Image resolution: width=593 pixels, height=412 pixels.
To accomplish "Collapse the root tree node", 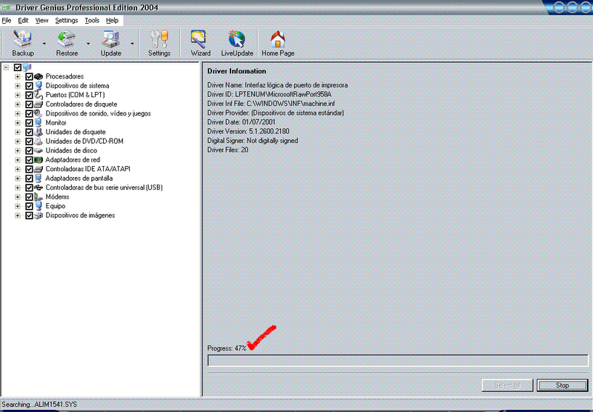I will pyautogui.click(x=6, y=67).
